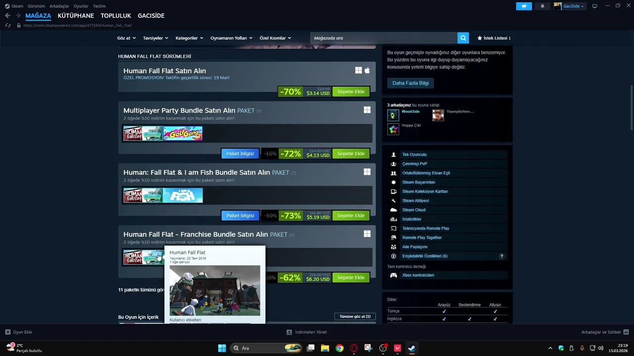
Task: Click the Steam Cloud icon
Action: 393,210
